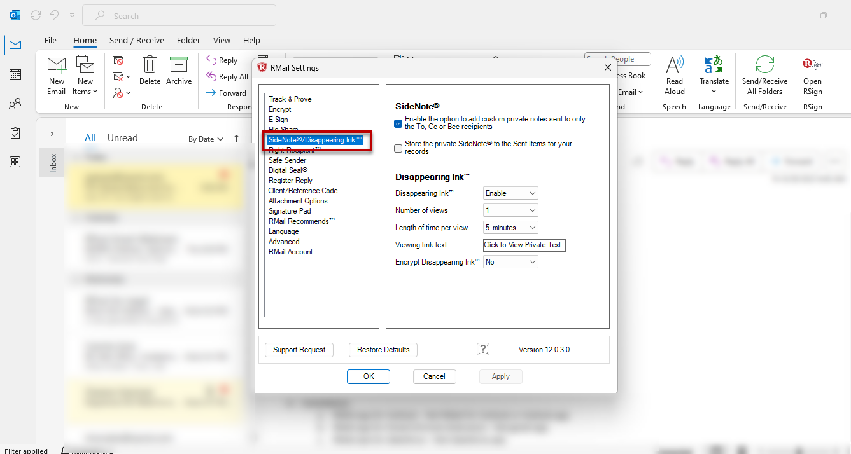Click Reply in the ribbon
The image size is (851, 454).
[x=222, y=60]
